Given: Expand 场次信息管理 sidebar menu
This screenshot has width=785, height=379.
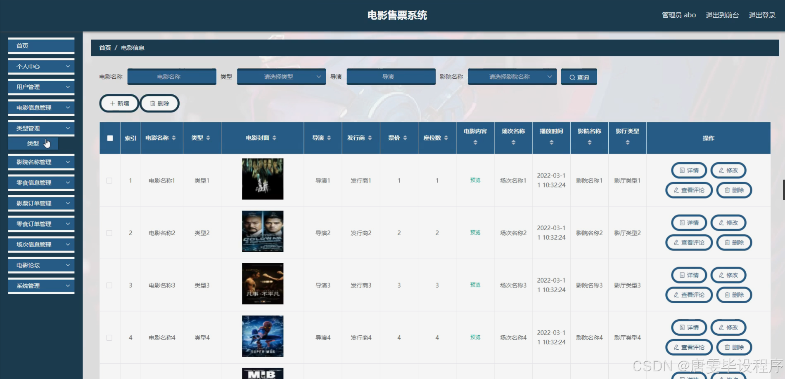Looking at the screenshot, I should point(41,244).
